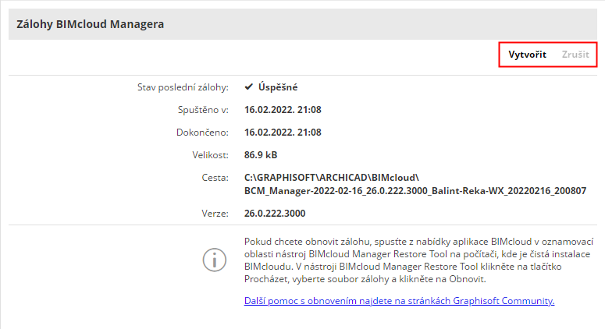
Task: Open the Graphisoft Community restore help link
Action: coord(400,301)
